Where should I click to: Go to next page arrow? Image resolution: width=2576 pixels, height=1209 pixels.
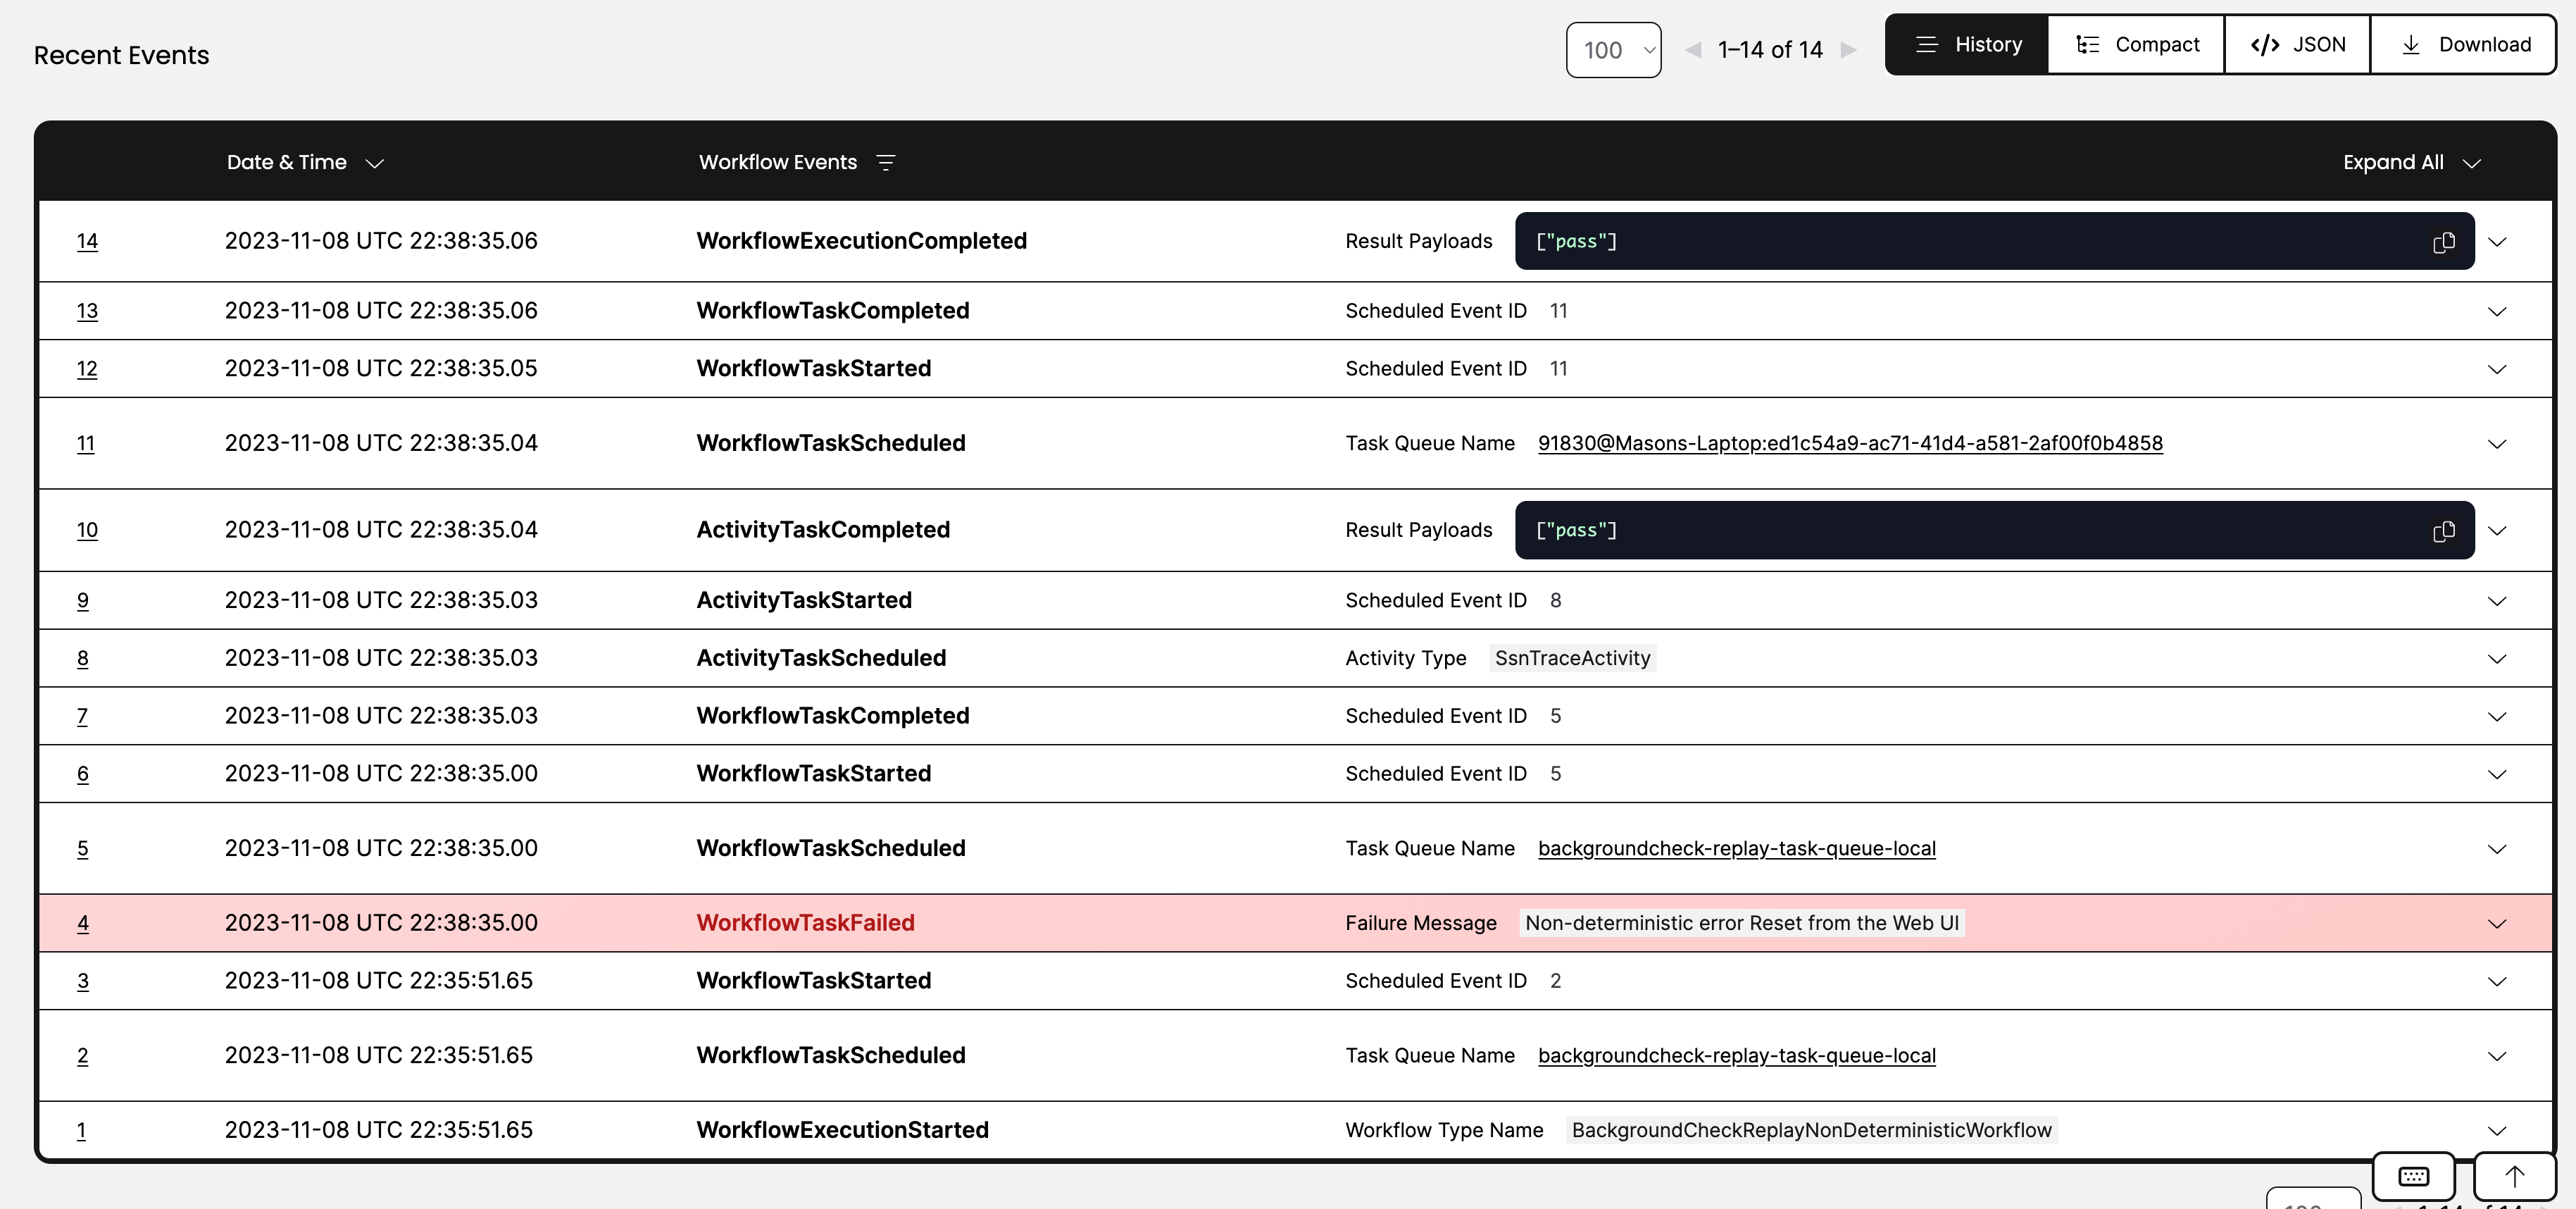(x=1848, y=50)
